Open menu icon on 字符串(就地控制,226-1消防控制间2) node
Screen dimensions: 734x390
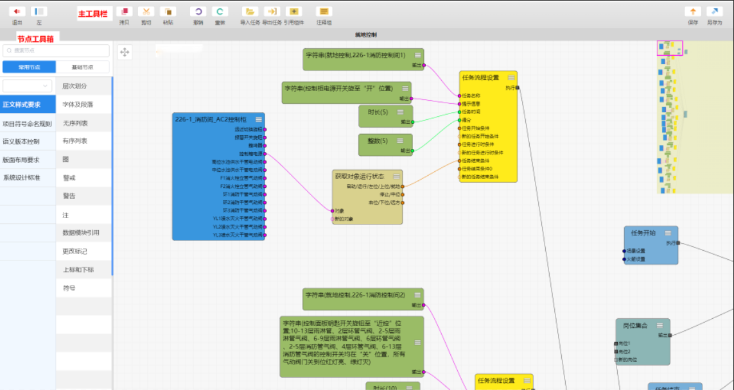tap(417, 295)
